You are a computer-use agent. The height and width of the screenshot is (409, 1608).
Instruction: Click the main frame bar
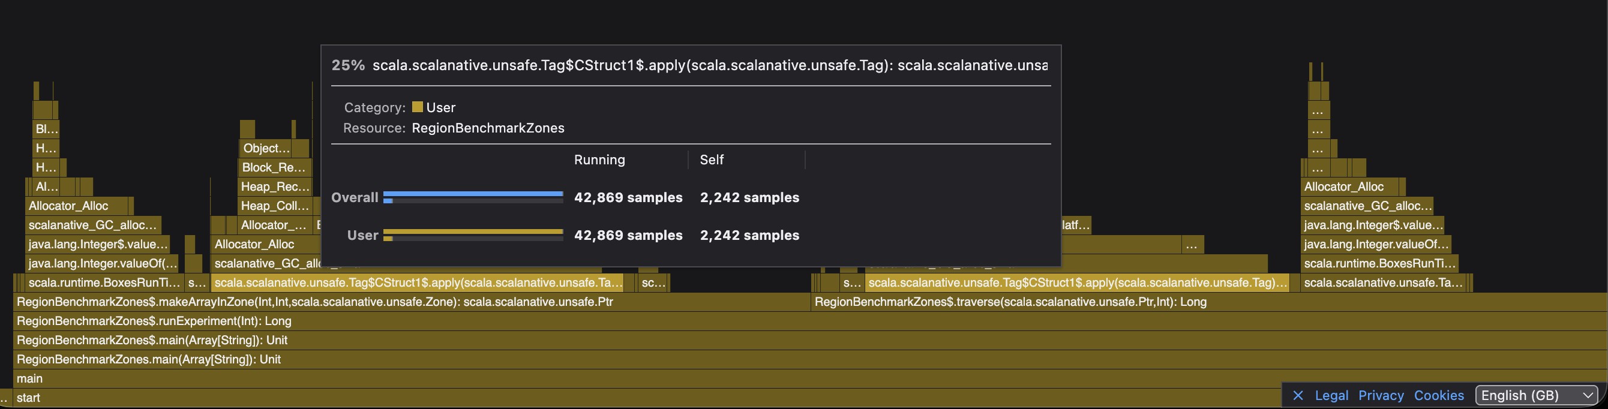(x=810, y=378)
